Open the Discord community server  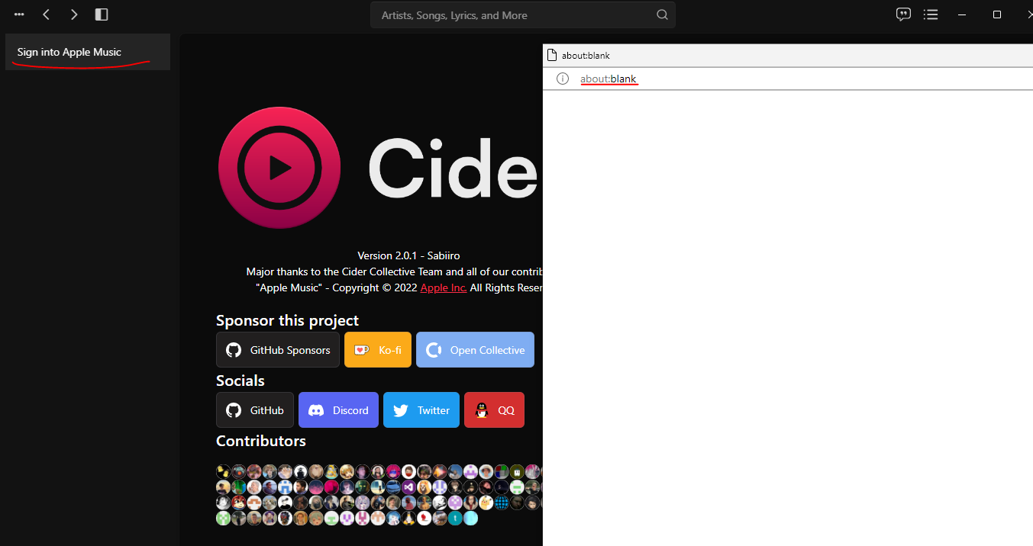pos(338,409)
